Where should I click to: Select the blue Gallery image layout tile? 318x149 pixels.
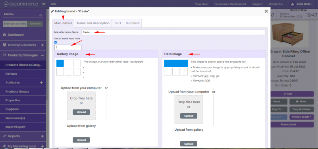tap(60, 64)
